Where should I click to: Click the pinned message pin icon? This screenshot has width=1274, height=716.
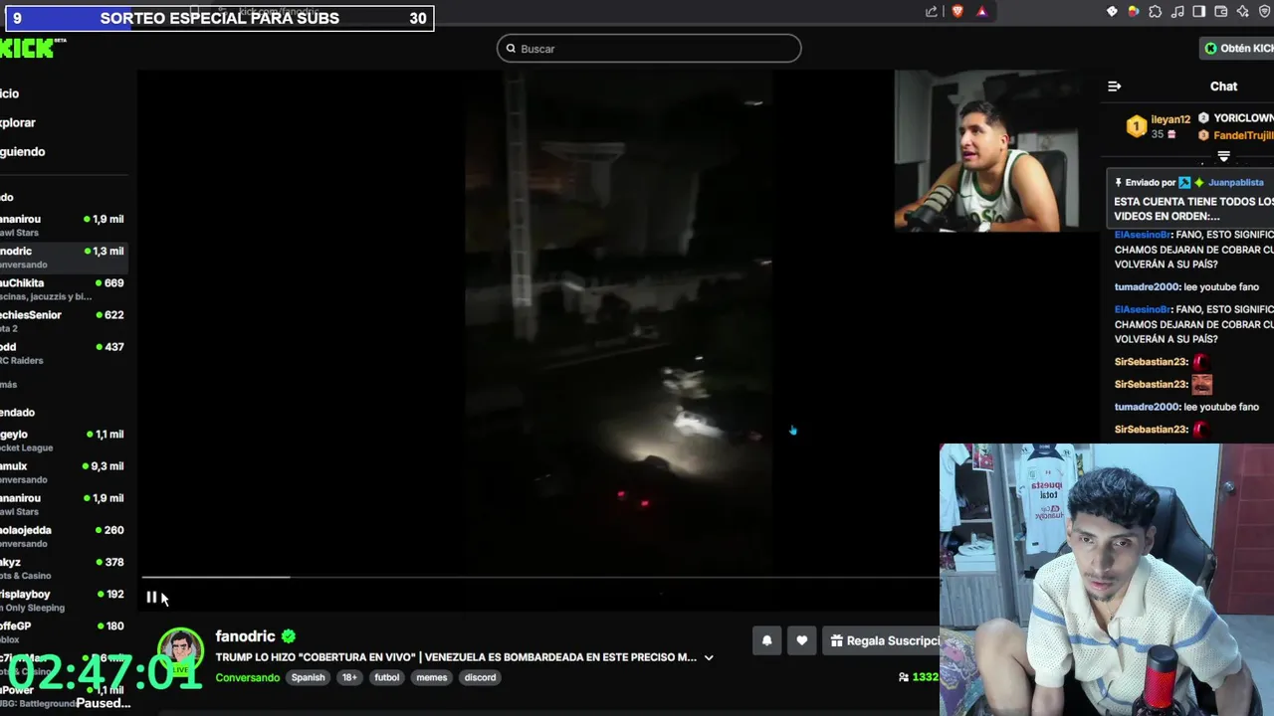coord(1119,183)
